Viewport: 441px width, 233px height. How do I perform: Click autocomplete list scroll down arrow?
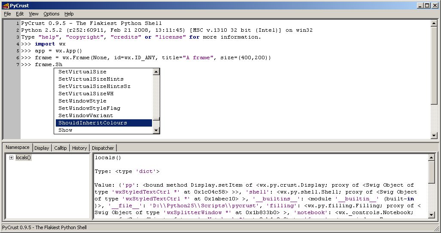pos(156,130)
